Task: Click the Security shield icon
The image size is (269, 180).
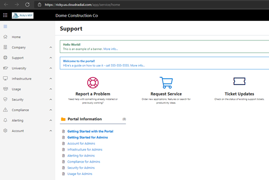Action: click(5, 99)
